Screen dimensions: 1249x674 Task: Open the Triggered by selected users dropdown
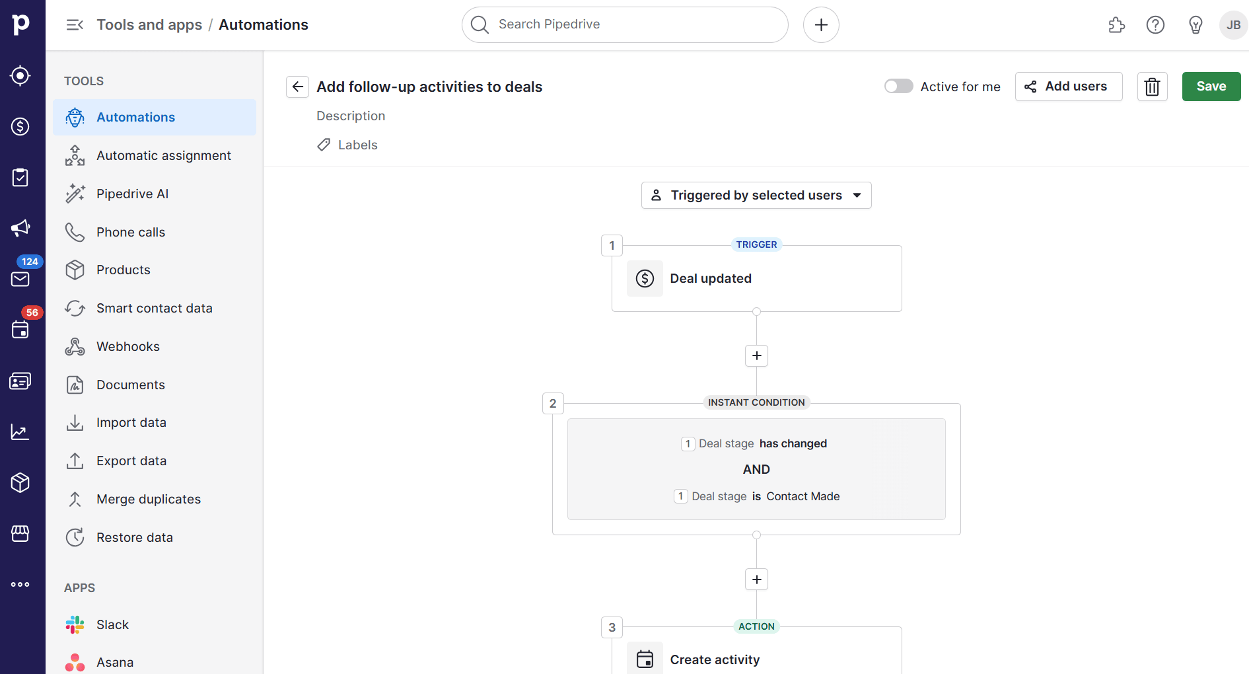pyautogui.click(x=756, y=195)
